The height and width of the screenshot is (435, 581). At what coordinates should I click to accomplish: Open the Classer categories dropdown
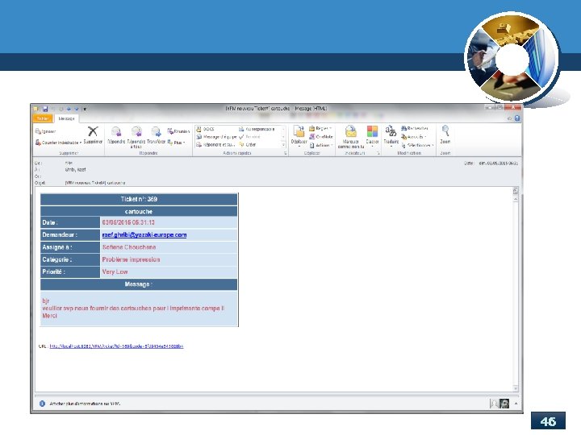372,136
